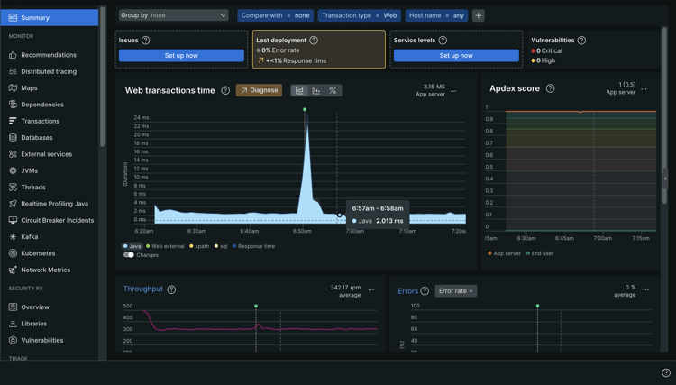Screen dimensions: 676x385
Task: Click Set up now under Issues
Action: (181, 55)
